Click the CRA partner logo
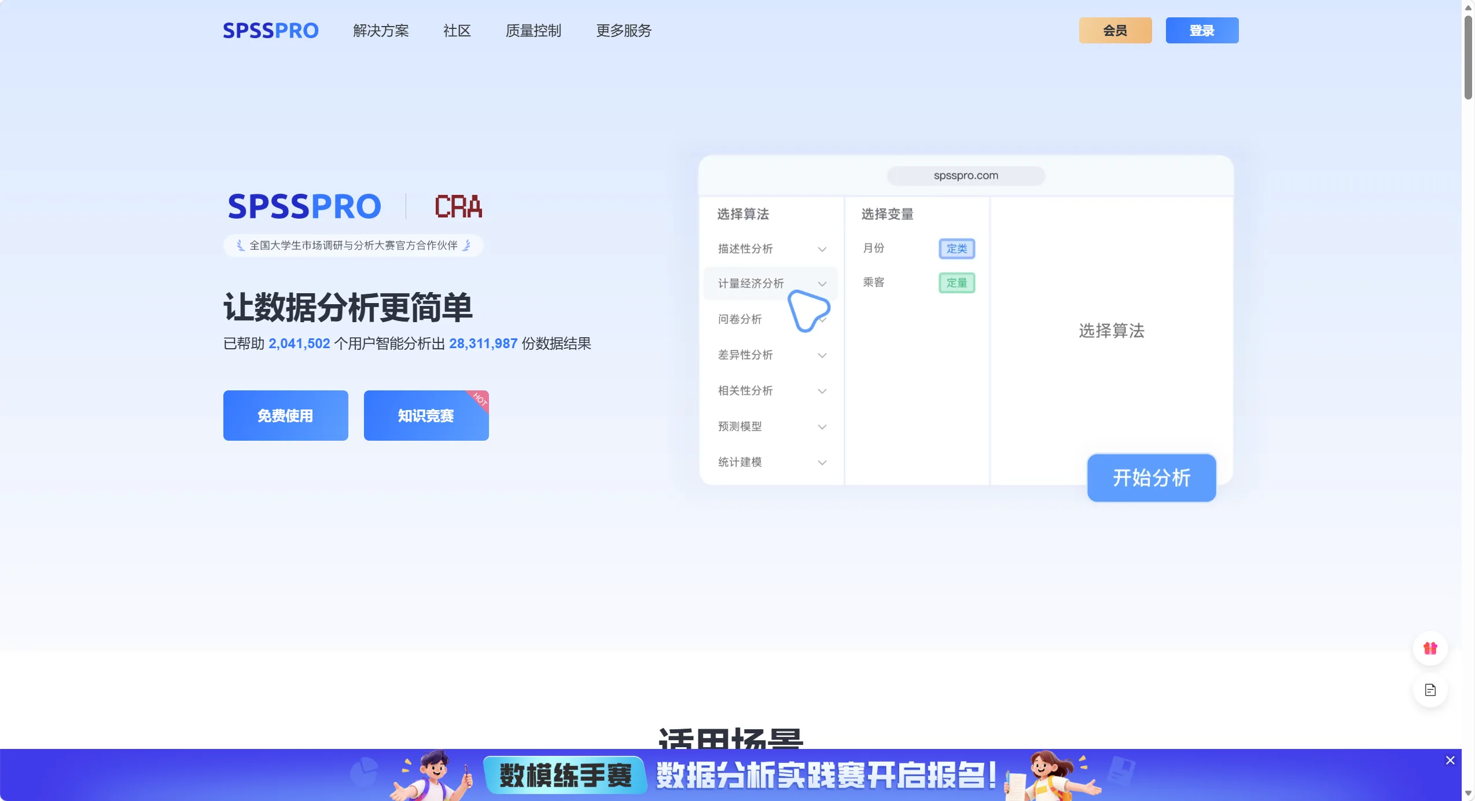This screenshot has width=1475, height=801. point(458,206)
